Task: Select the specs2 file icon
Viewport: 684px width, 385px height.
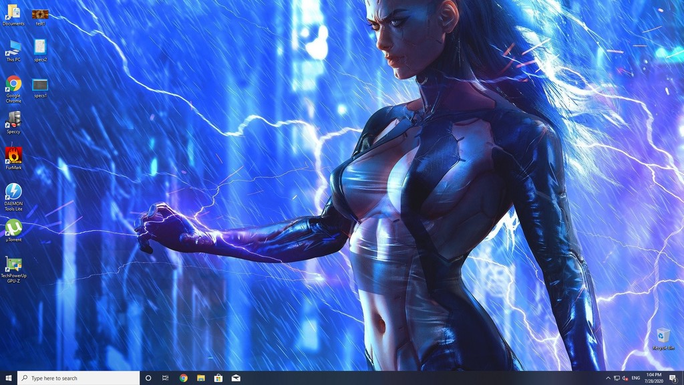Action: click(x=40, y=51)
